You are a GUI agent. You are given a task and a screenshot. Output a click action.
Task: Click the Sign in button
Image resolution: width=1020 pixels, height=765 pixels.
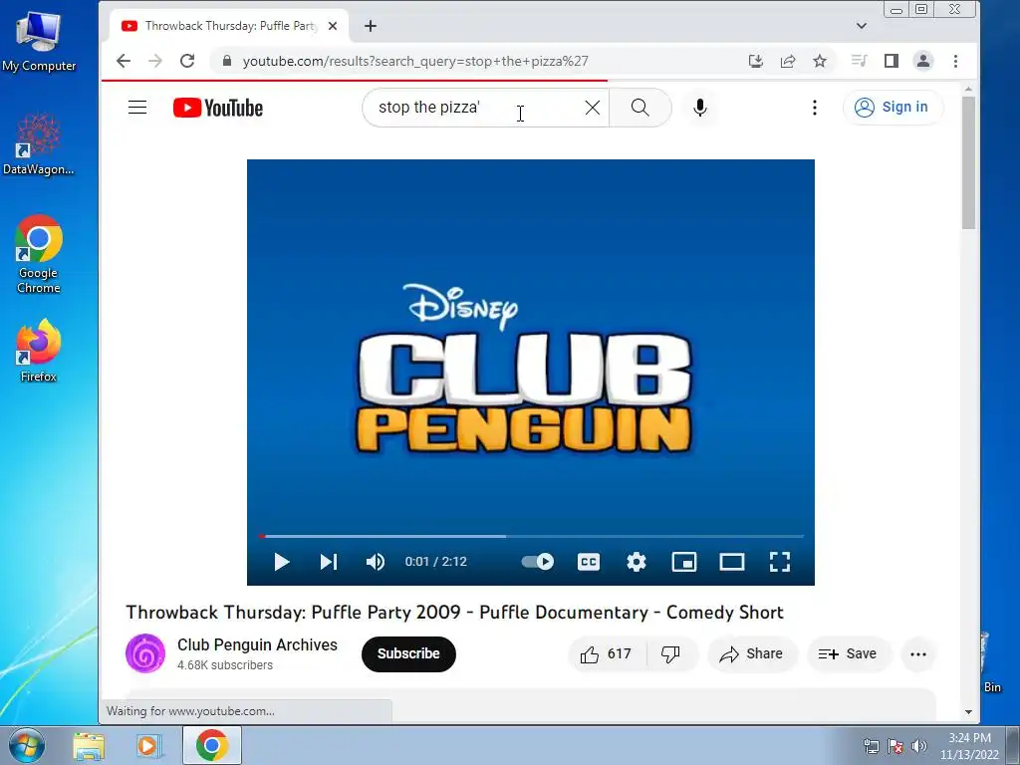click(892, 108)
